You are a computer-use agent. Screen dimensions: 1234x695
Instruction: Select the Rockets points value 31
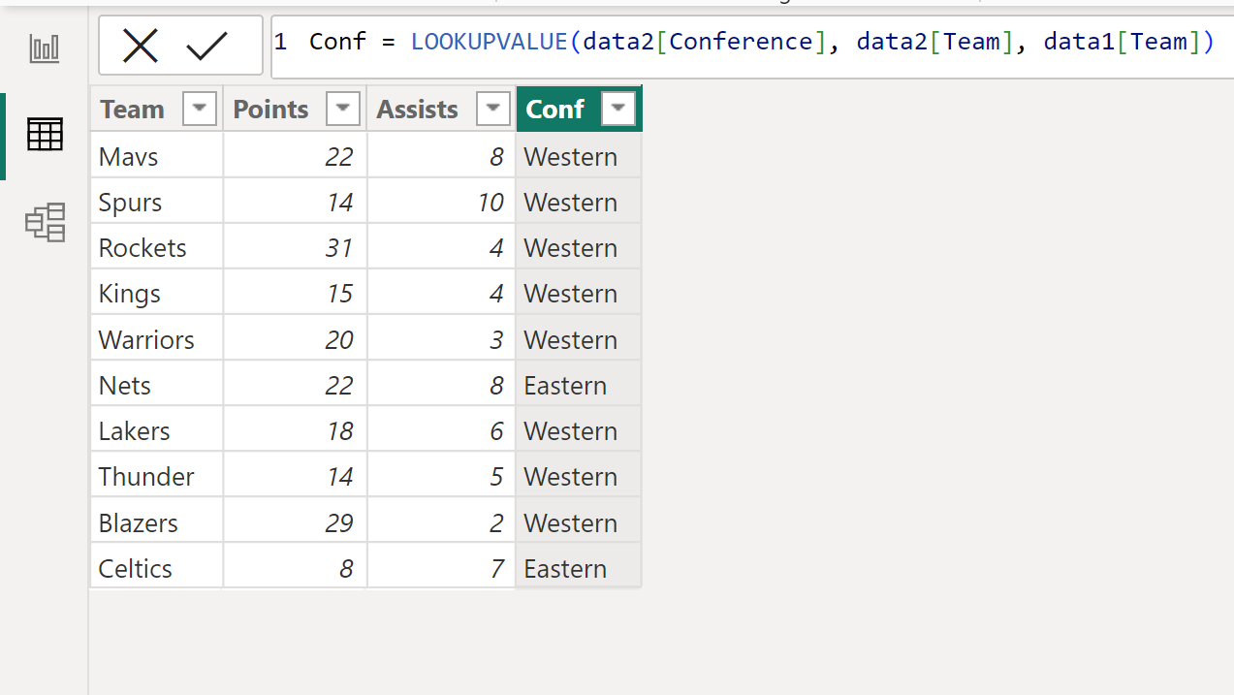[x=295, y=248]
